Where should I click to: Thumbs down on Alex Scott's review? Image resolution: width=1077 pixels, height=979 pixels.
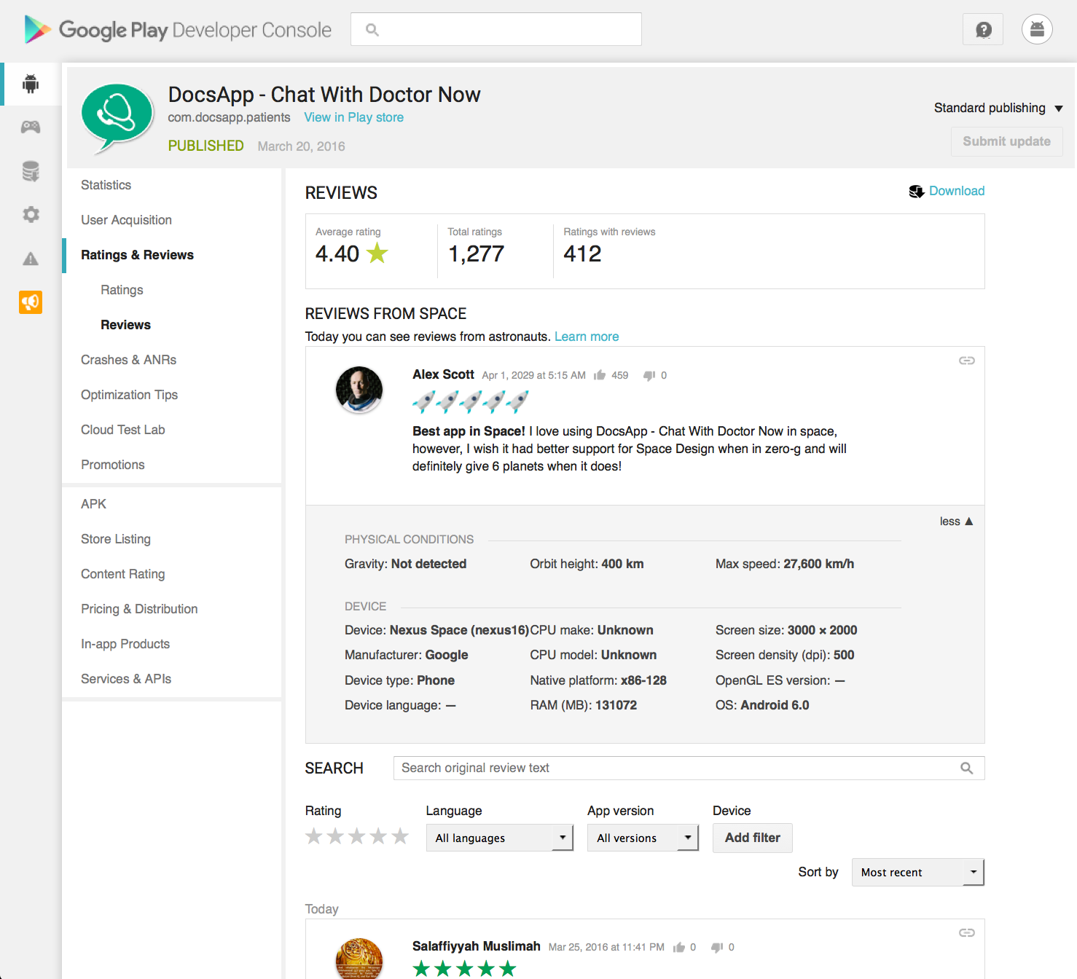click(649, 375)
